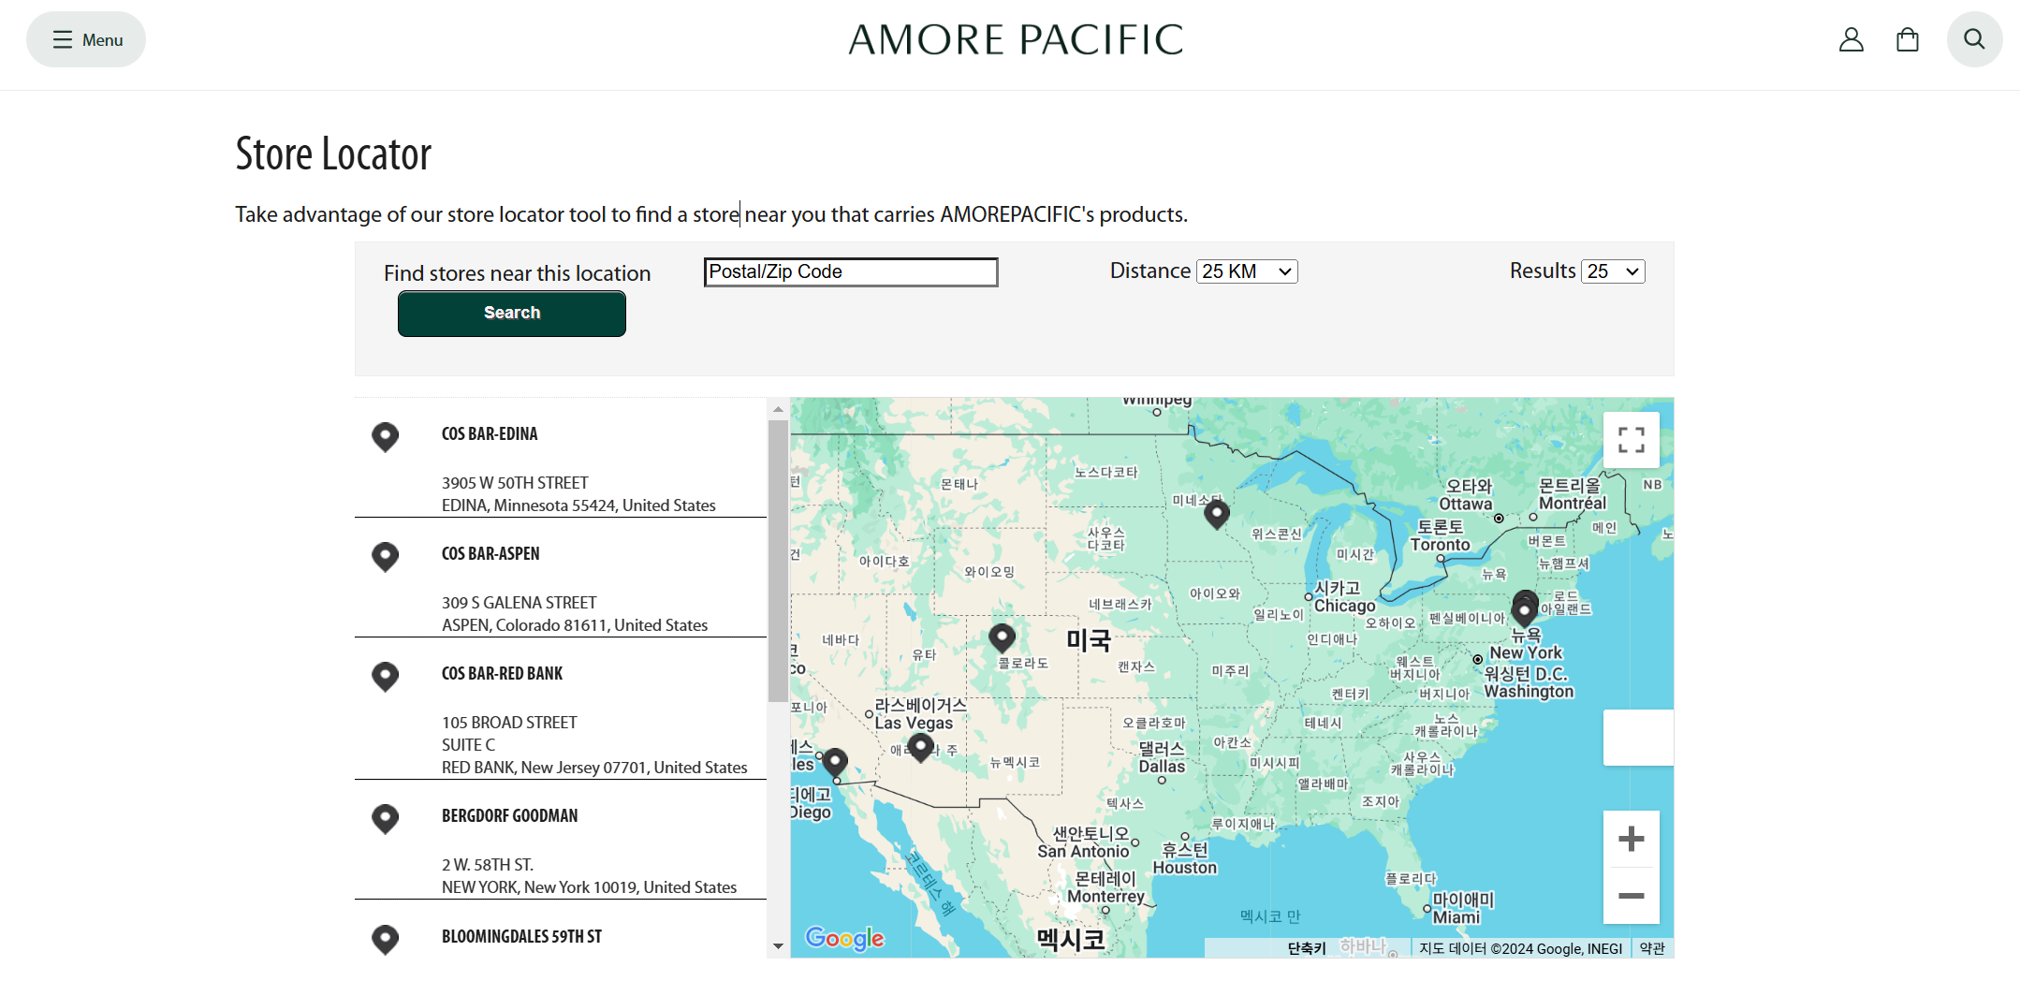2020x981 pixels.
Task: Zoom in the map with the plus button
Action: click(x=1631, y=839)
